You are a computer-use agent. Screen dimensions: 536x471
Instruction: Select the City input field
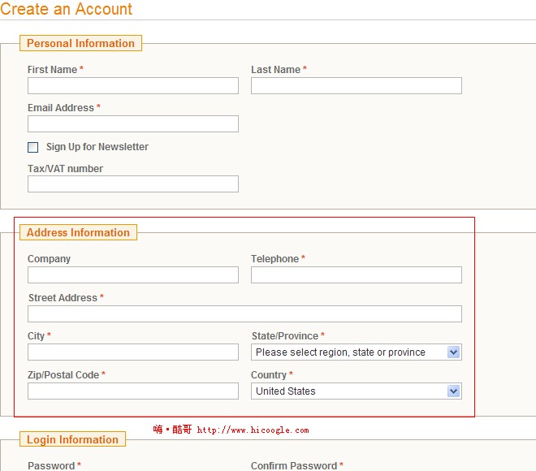pos(133,352)
